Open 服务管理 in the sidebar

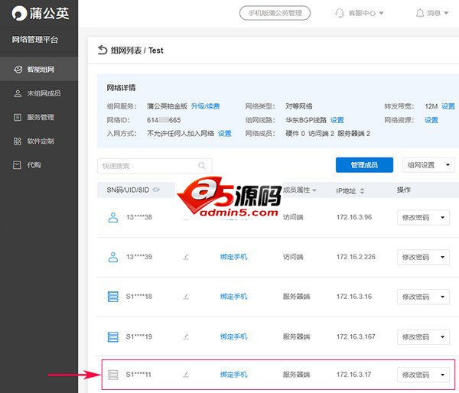click(39, 117)
